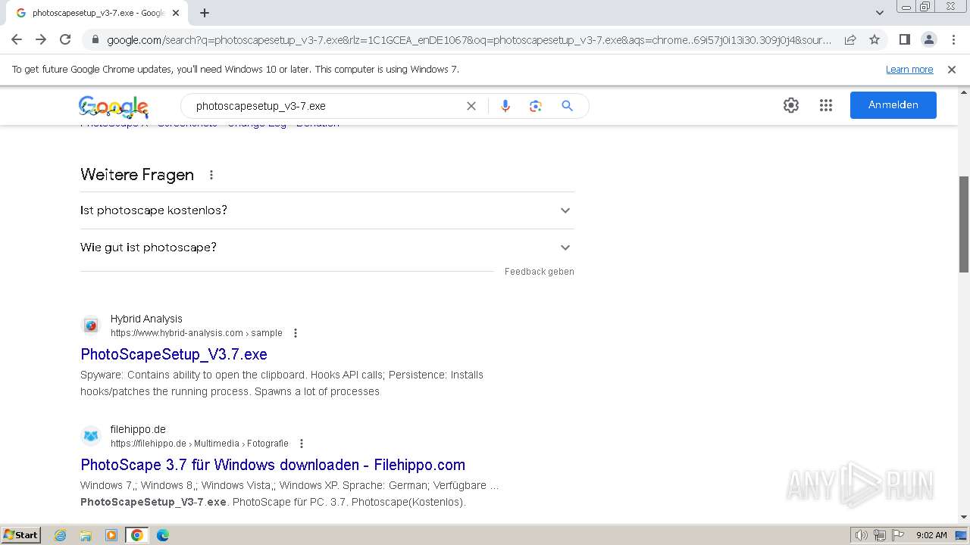Screen dimensions: 970x545
Task: Click the hybrid-analysis.com URL text
Action: click(x=196, y=333)
